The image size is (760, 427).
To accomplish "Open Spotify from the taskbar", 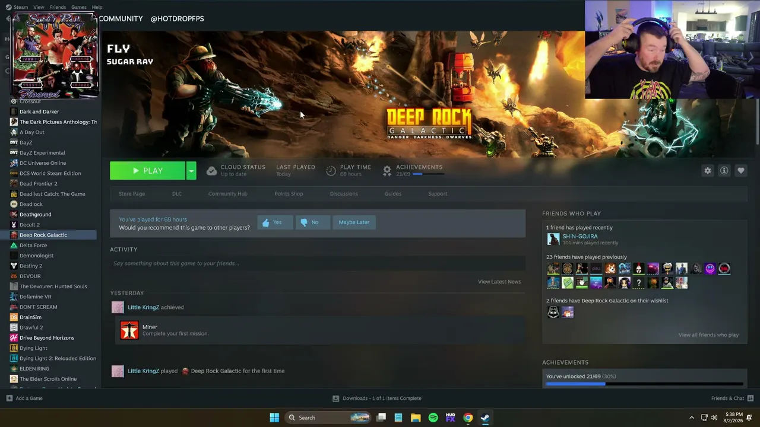I will [x=433, y=418].
